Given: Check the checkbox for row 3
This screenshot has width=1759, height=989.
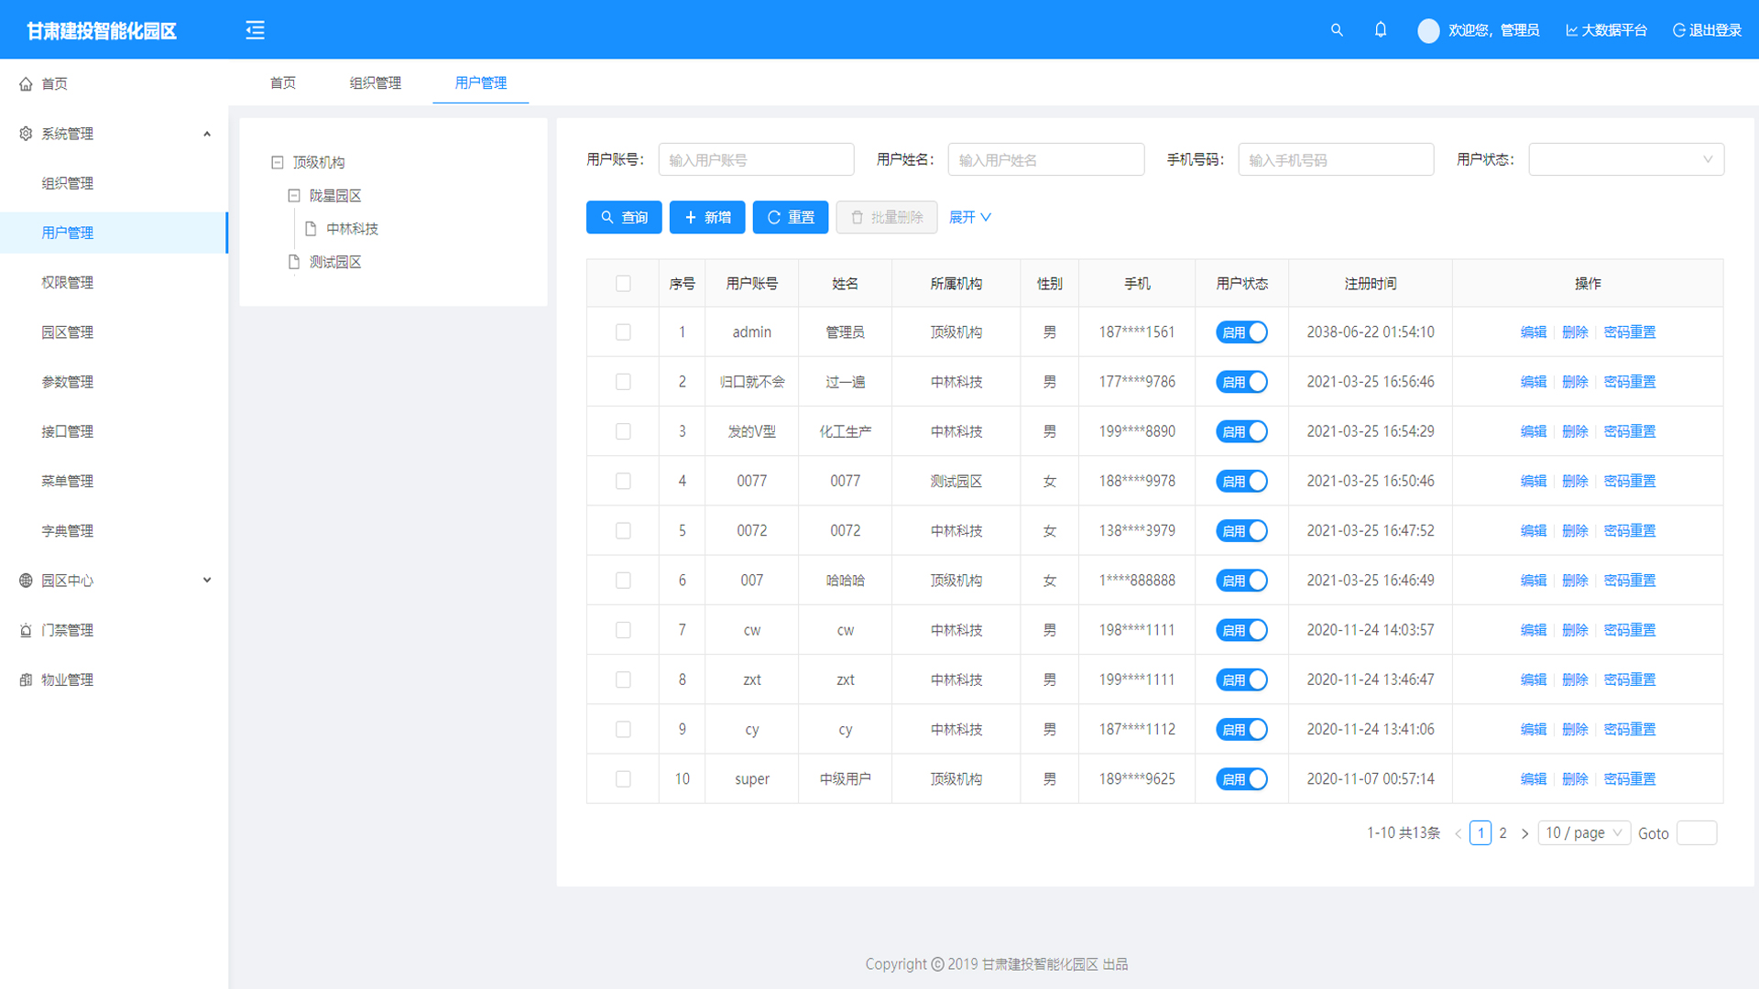Looking at the screenshot, I should pos(623,431).
